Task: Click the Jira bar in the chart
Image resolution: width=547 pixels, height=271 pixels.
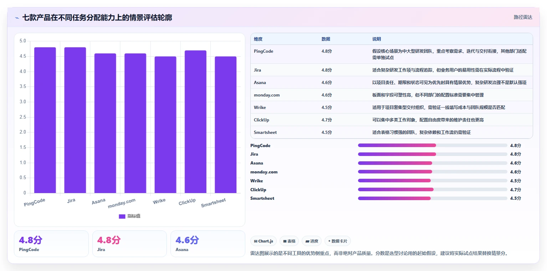Action: point(75,120)
